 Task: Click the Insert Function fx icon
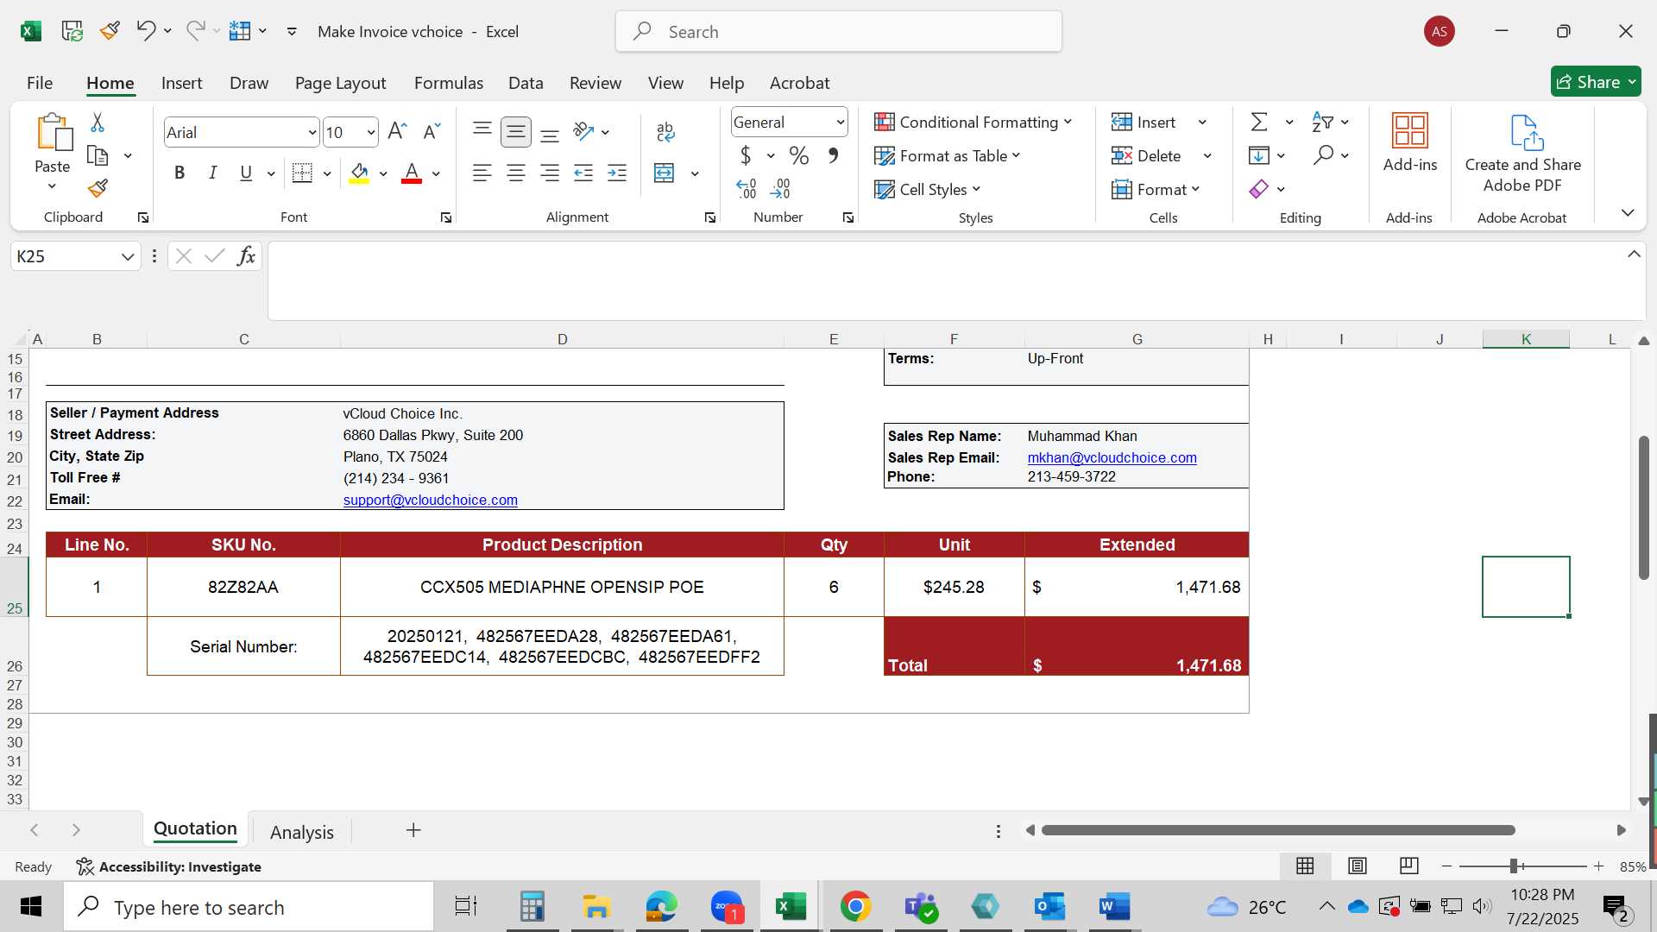246,255
